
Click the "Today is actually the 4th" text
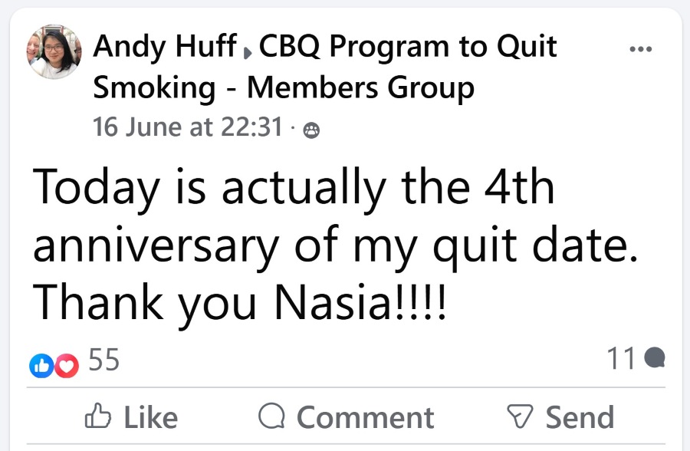294,187
